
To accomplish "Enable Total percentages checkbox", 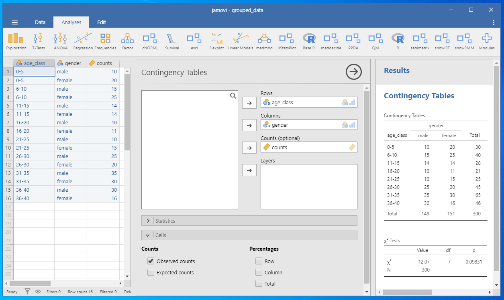I will (x=259, y=284).
